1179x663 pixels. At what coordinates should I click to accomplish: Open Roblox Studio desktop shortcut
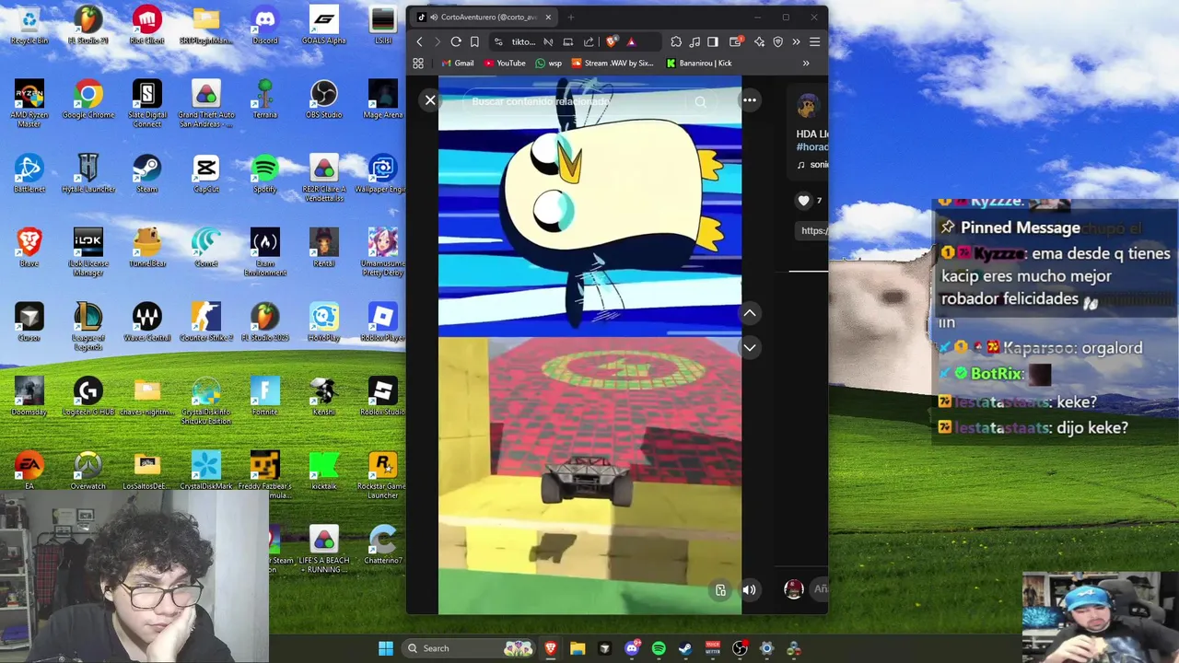coord(382,396)
